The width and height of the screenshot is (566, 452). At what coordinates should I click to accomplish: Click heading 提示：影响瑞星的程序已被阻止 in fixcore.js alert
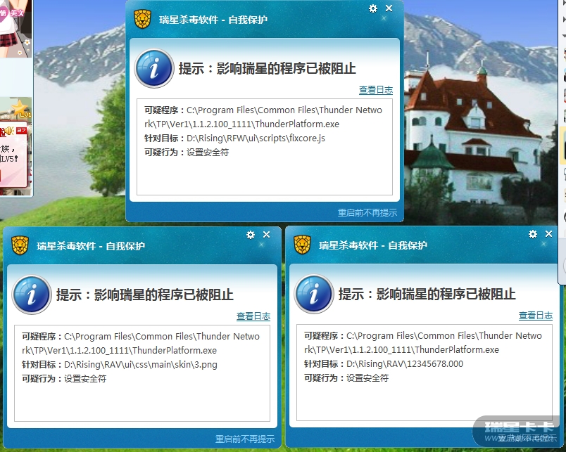[x=268, y=68]
